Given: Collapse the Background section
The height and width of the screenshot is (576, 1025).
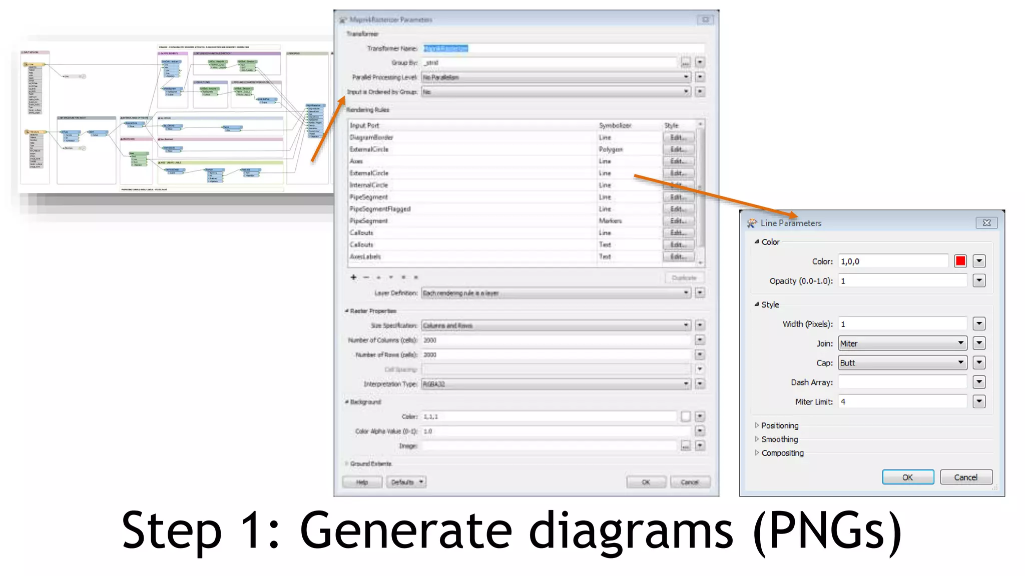Looking at the screenshot, I should [346, 401].
